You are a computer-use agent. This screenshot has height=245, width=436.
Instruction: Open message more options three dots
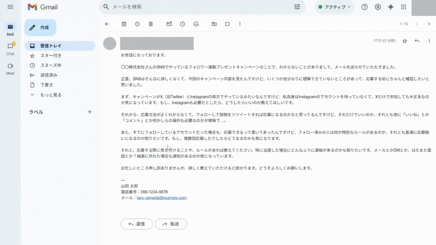(x=429, y=41)
